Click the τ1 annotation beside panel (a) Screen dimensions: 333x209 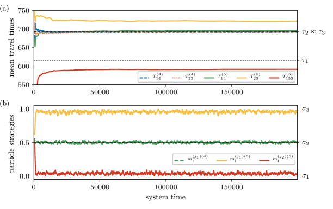coord(305,61)
